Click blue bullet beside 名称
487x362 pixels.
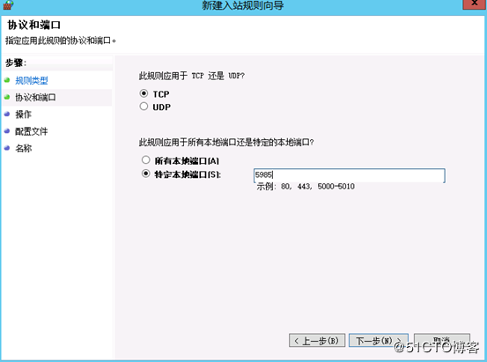[7, 148]
